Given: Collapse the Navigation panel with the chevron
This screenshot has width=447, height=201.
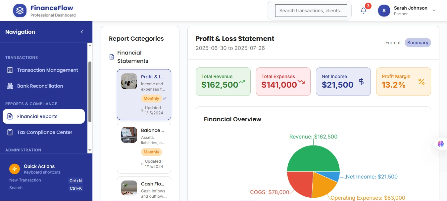Looking at the screenshot, I should (82, 32).
